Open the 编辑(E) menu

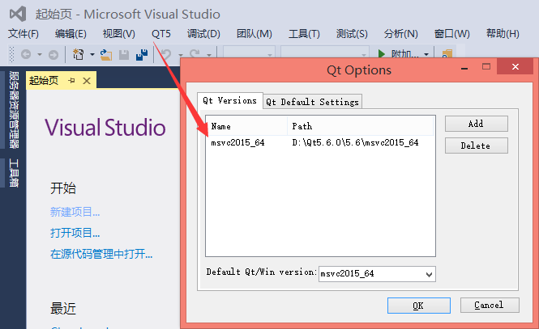pos(71,34)
